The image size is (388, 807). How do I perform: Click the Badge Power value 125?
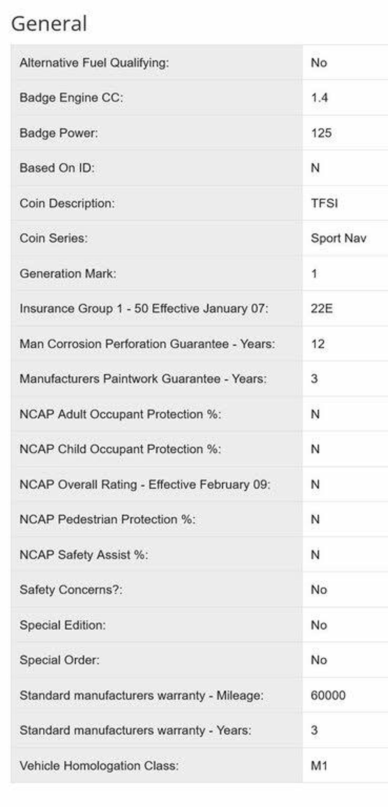[321, 133]
